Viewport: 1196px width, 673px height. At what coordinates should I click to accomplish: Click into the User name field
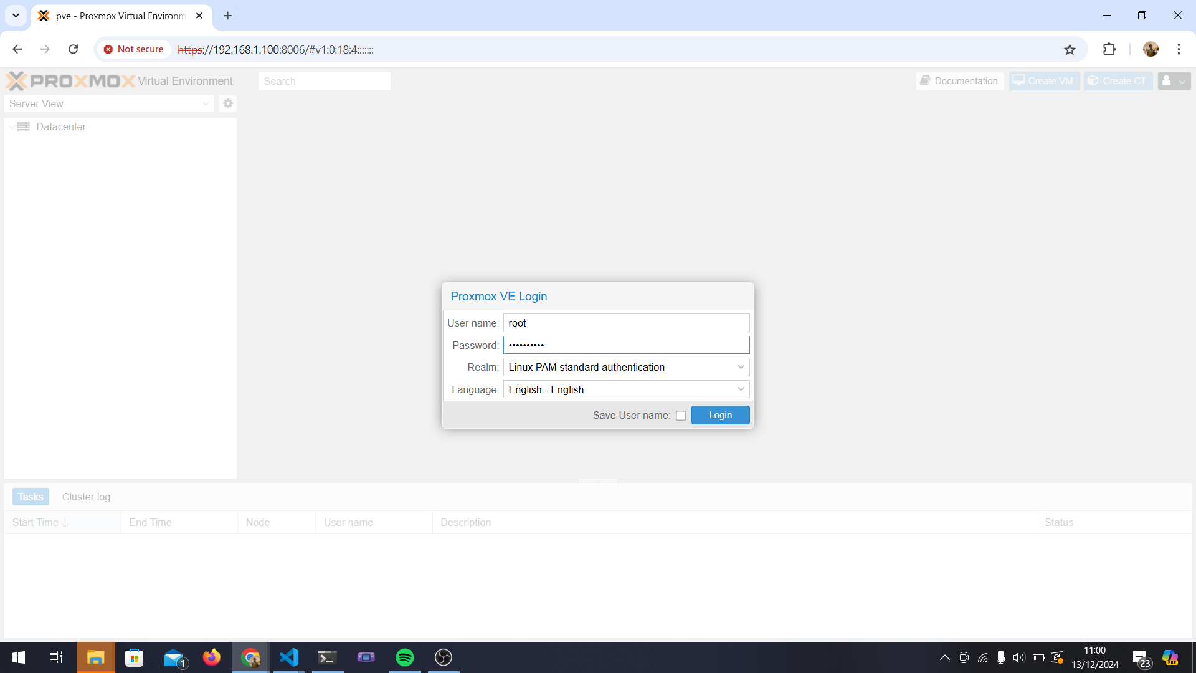click(626, 323)
